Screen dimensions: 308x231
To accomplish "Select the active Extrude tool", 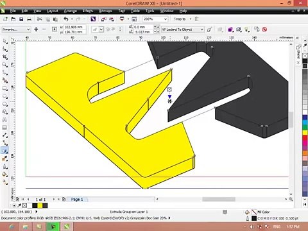I will tap(4, 151).
